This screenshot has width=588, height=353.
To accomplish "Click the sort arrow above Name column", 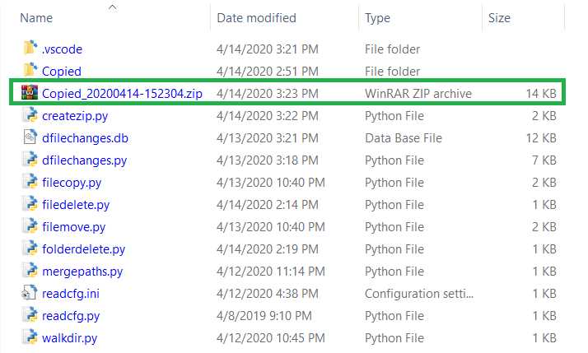I will 113,7.
